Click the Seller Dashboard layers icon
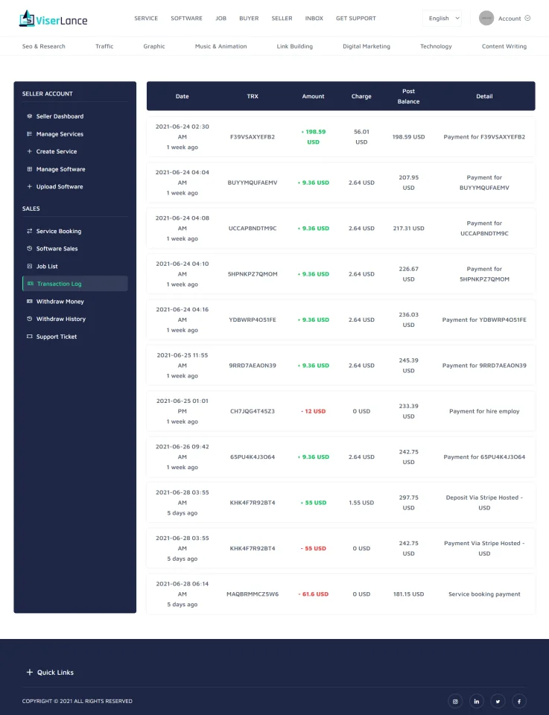 coord(30,116)
